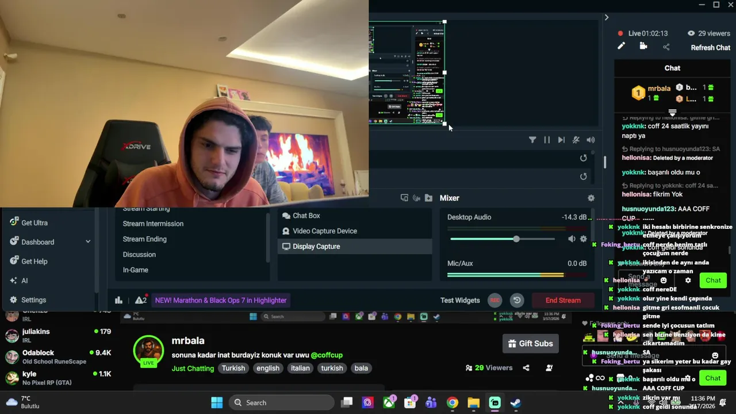
Task: Click the english tag
Action: [x=268, y=368]
